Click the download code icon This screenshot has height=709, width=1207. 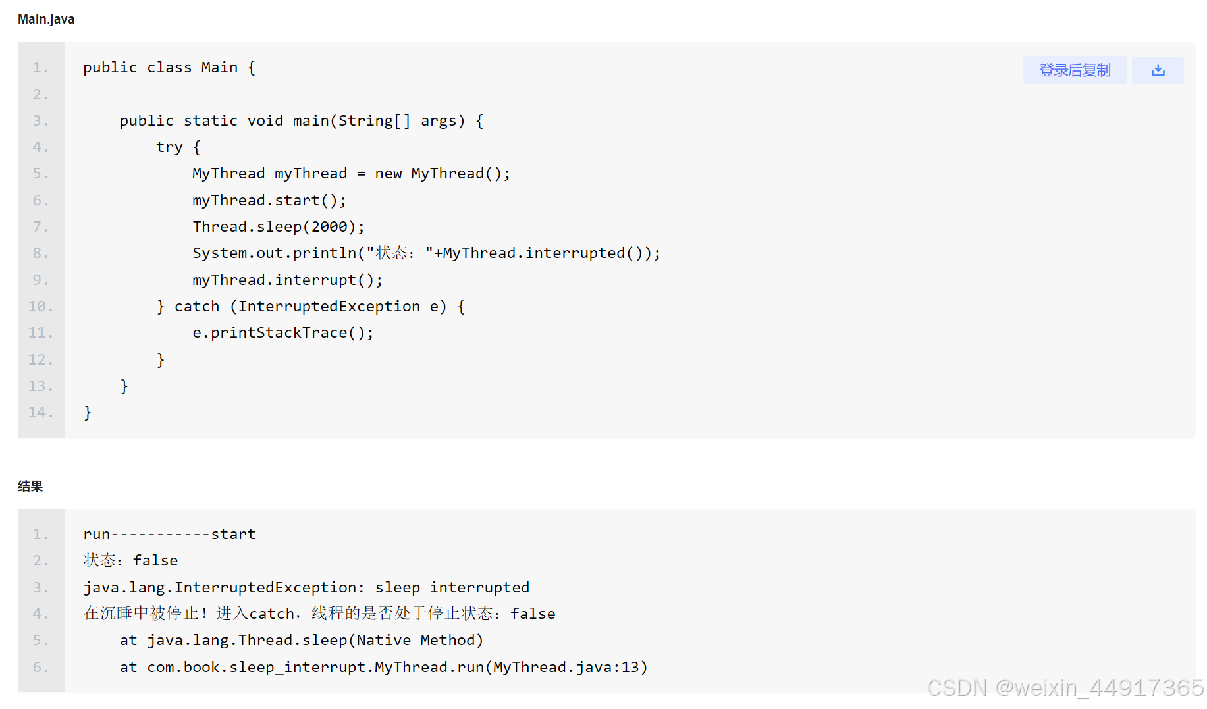[x=1158, y=70]
